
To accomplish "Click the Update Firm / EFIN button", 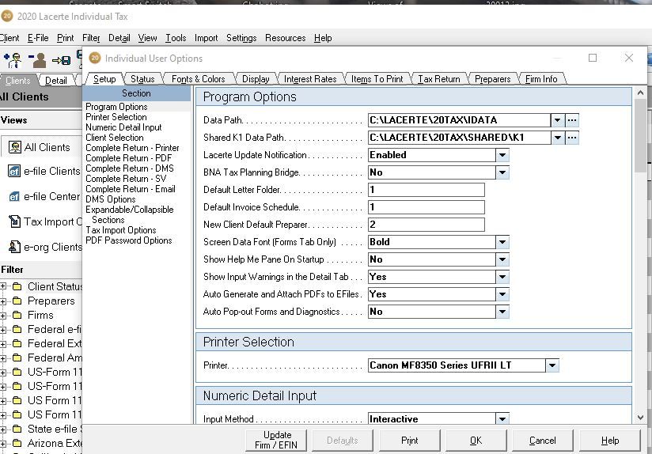I will click(276, 440).
